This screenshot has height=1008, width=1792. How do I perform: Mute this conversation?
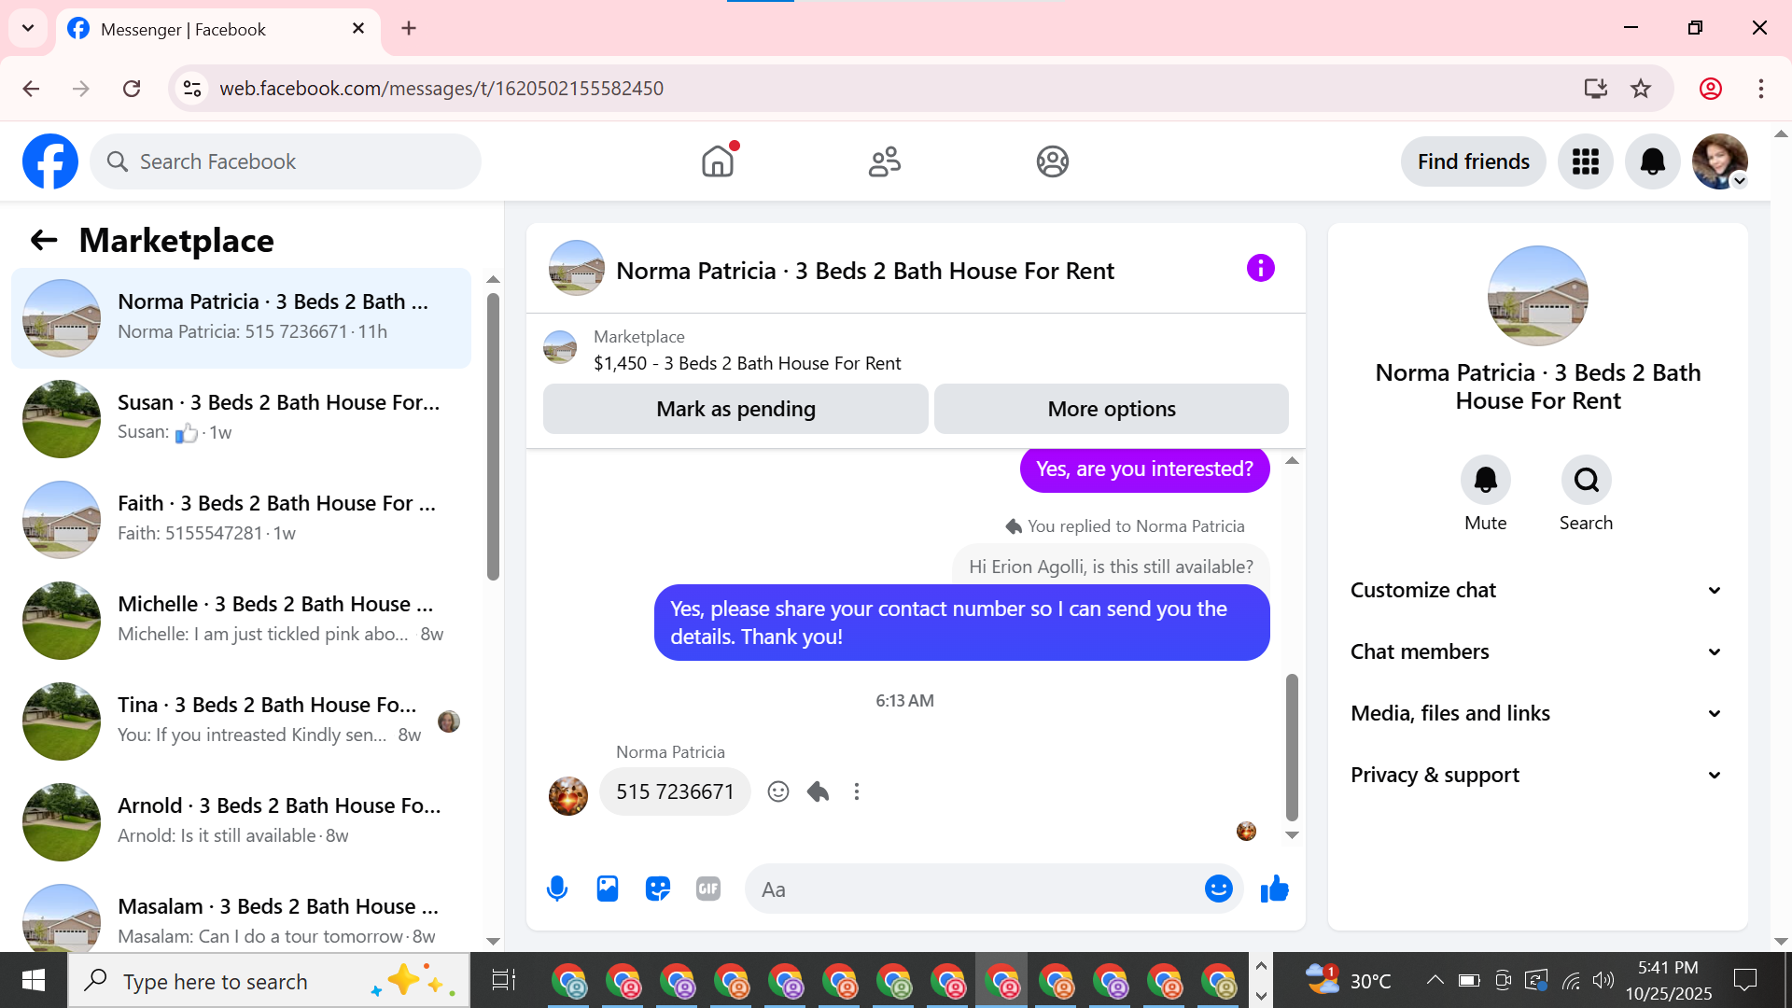(x=1485, y=480)
